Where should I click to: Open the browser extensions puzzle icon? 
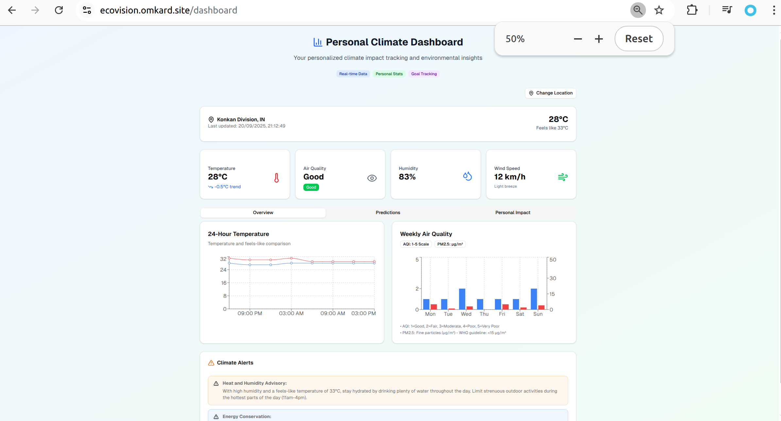click(x=692, y=10)
